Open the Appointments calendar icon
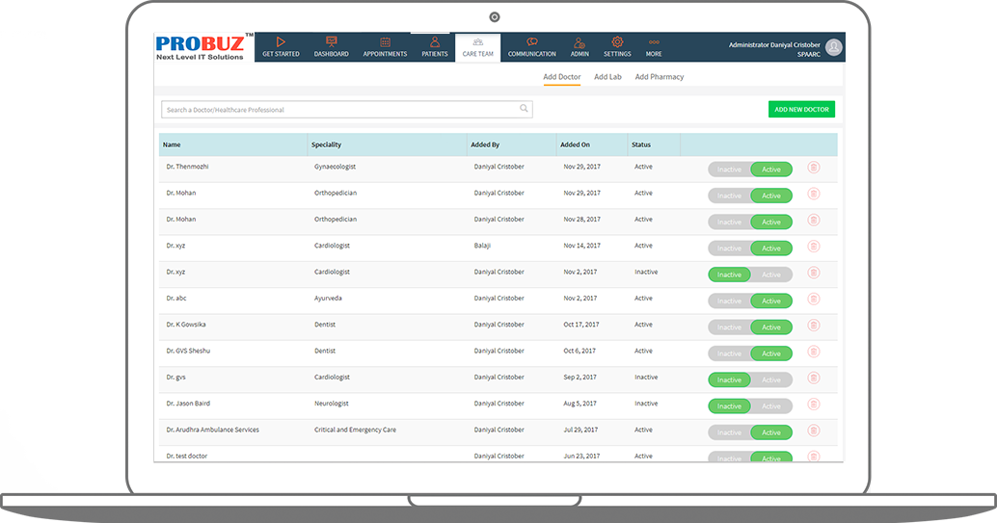The image size is (997, 523). click(x=385, y=43)
